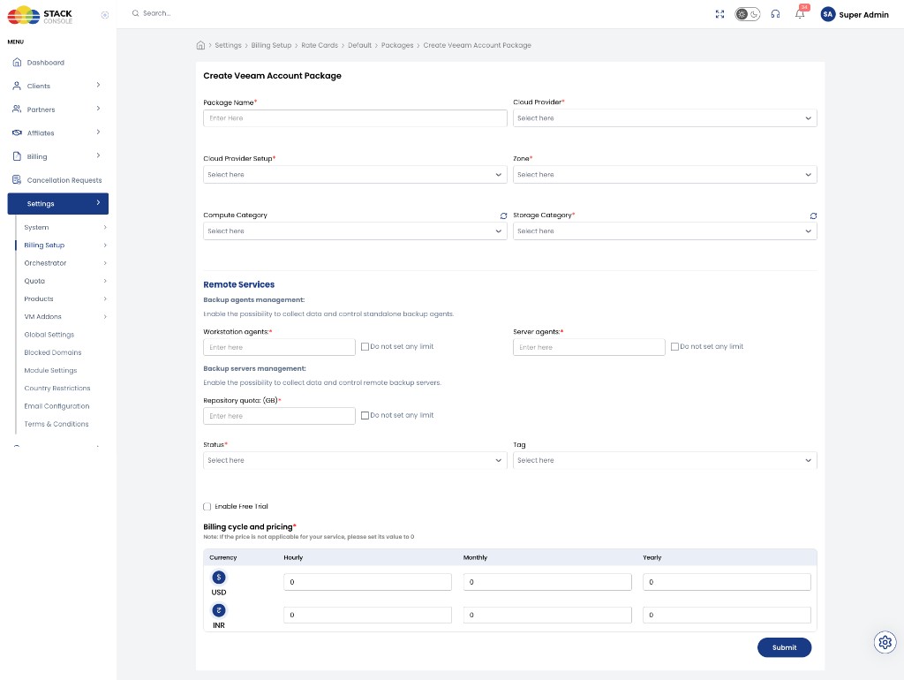Open the Tag dropdown
This screenshot has height=680, width=904.
pos(665,460)
